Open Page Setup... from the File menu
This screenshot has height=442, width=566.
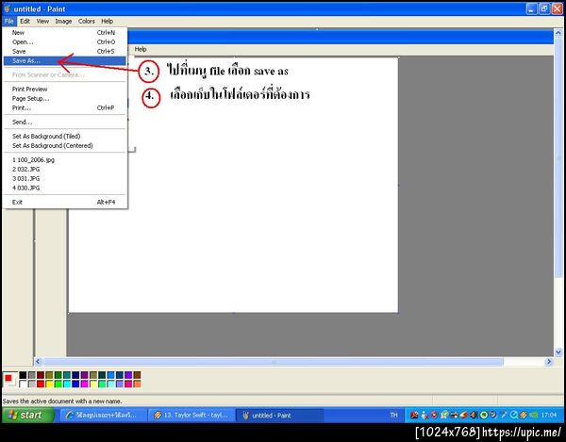(65, 98)
